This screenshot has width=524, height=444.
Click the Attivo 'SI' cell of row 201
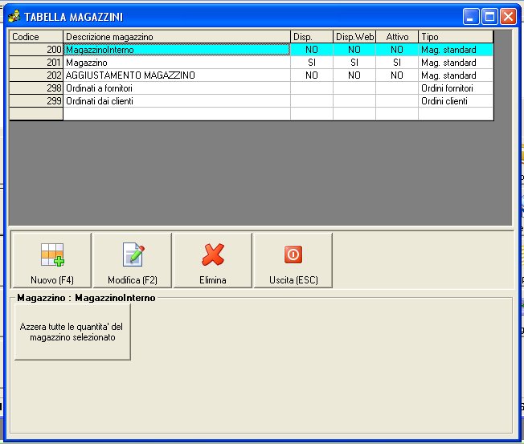pos(397,63)
